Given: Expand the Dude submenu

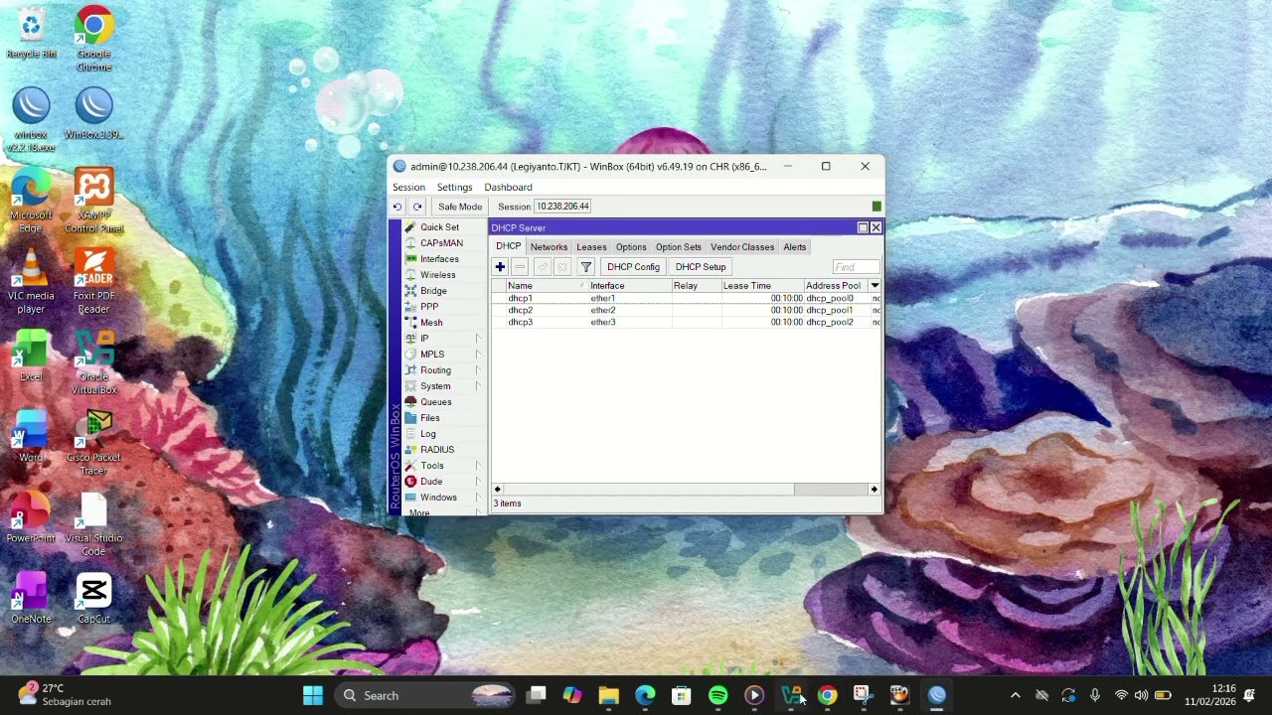Looking at the screenshot, I should coord(478,482).
